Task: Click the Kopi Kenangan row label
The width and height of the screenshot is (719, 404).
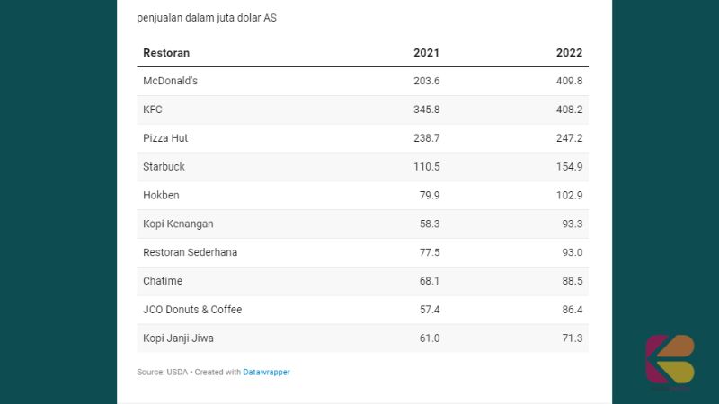Action: tap(178, 224)
